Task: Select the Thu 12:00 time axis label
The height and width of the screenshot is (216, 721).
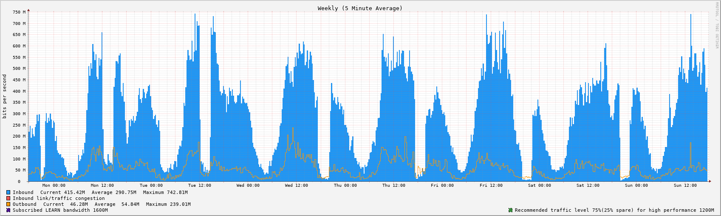Action: pos(393,186)
